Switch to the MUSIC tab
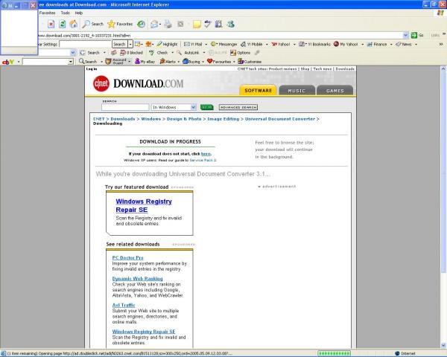Image resolution: width=447 pixels, height=357 pixels. (x=297, y=91)
